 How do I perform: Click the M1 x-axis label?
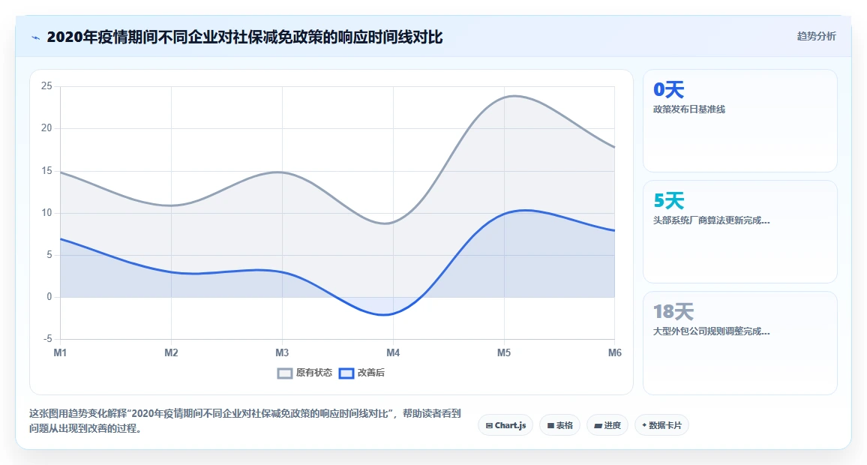point(60,352)
